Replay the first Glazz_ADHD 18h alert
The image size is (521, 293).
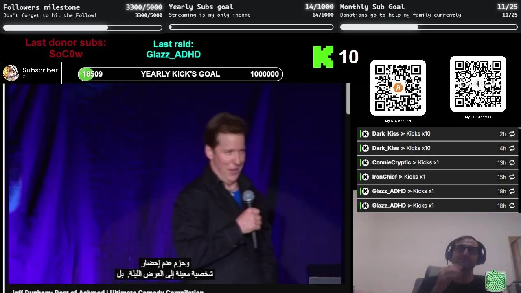point(512,191)
